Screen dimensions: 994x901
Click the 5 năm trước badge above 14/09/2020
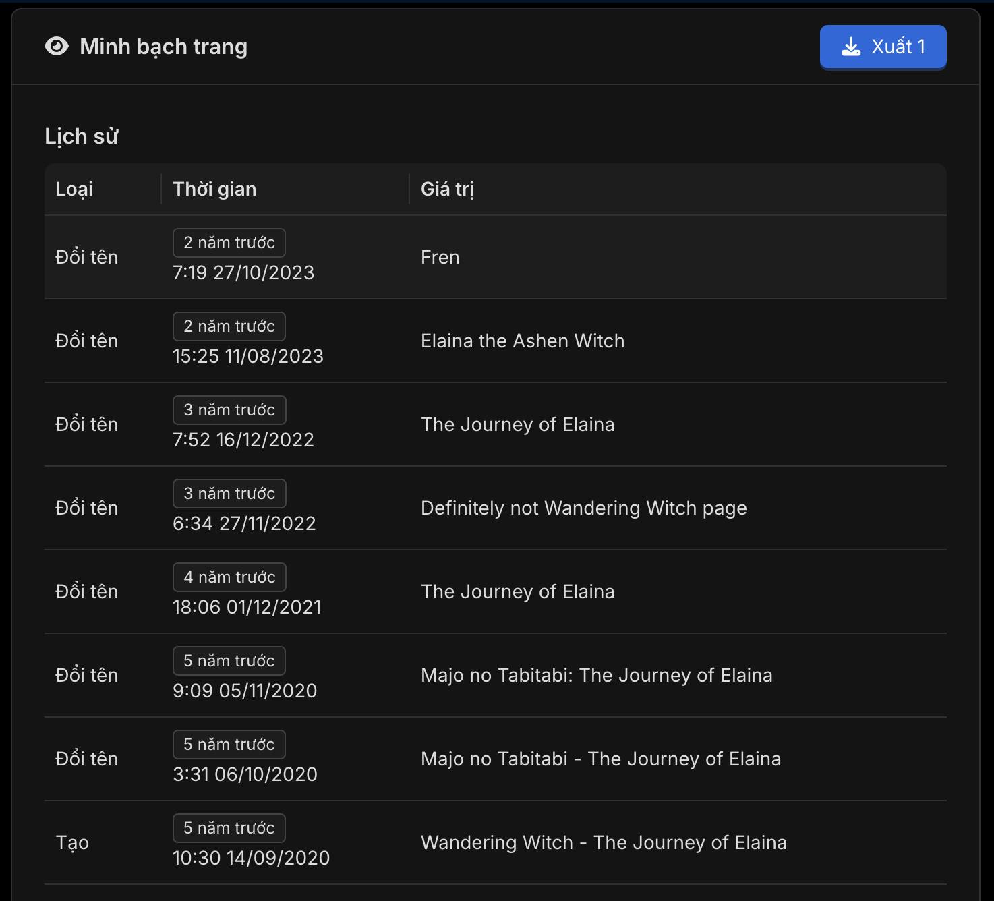pos(229,828)
